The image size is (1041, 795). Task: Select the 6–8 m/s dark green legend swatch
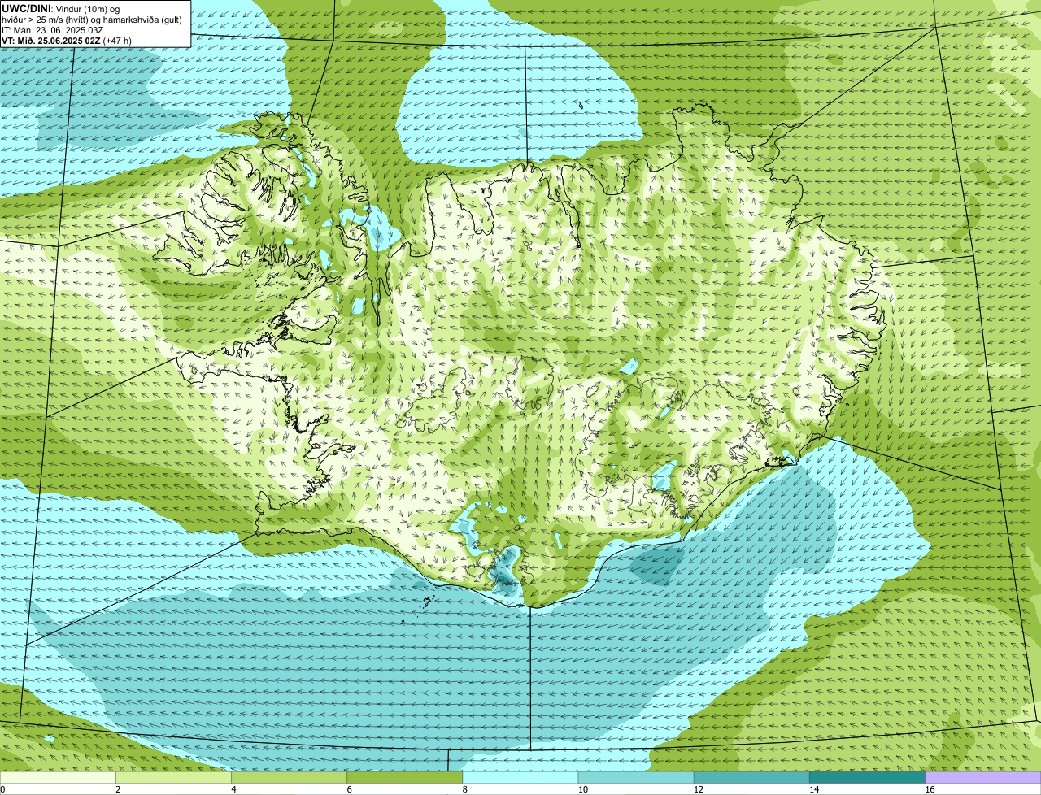tap(405, 778)
